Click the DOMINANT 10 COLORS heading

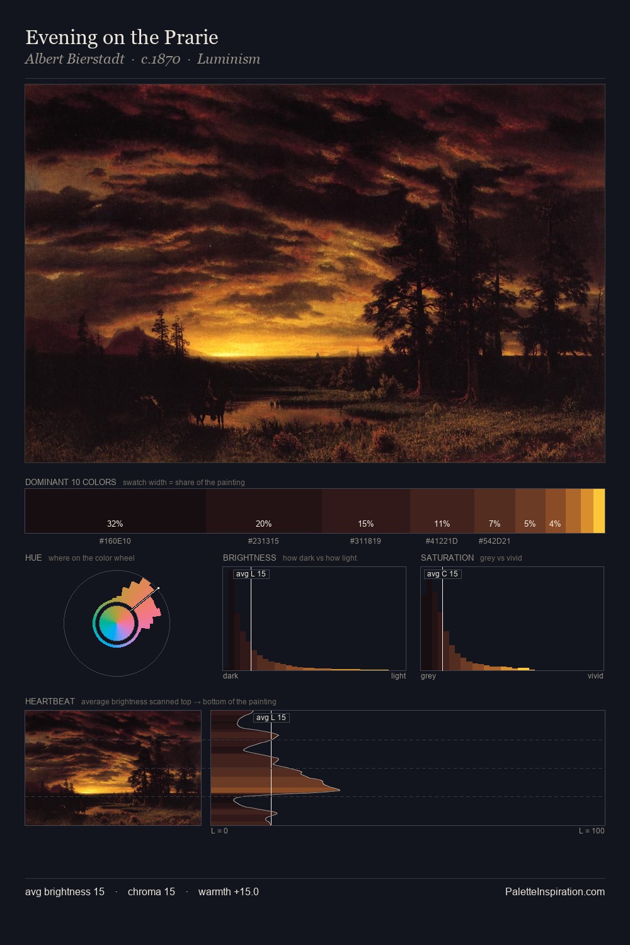click(x=71, y=482)
